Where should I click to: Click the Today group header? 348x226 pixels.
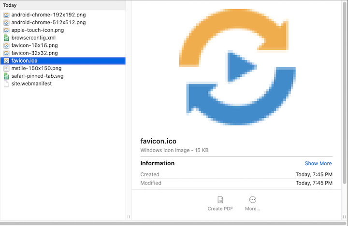(63, 5)
